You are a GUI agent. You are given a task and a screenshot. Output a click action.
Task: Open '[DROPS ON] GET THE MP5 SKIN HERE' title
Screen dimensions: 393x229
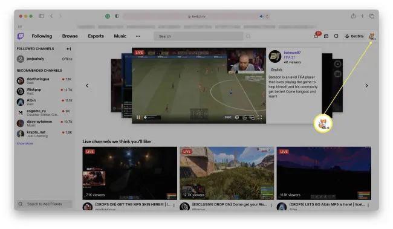click(132, 204)
